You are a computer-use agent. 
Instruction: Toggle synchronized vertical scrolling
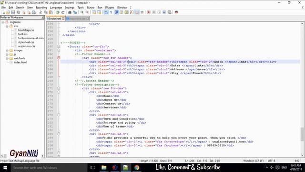click(x=94, y=12)
